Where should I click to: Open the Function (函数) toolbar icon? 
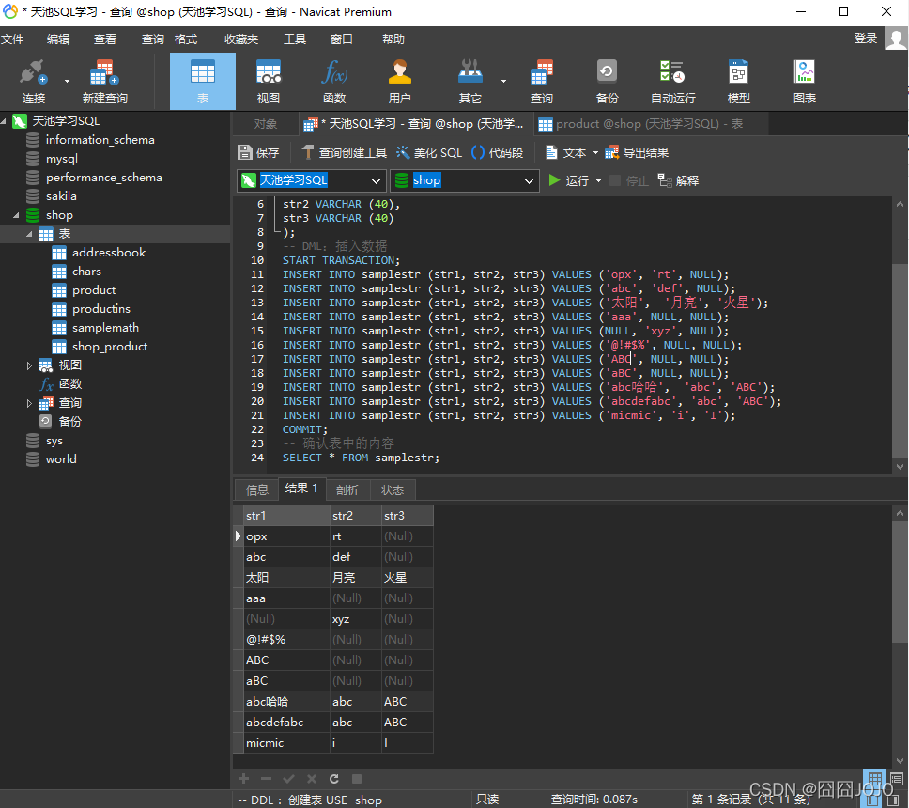pos(334,81)
